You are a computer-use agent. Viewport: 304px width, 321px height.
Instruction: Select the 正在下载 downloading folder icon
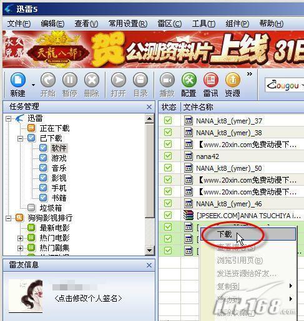31,128
